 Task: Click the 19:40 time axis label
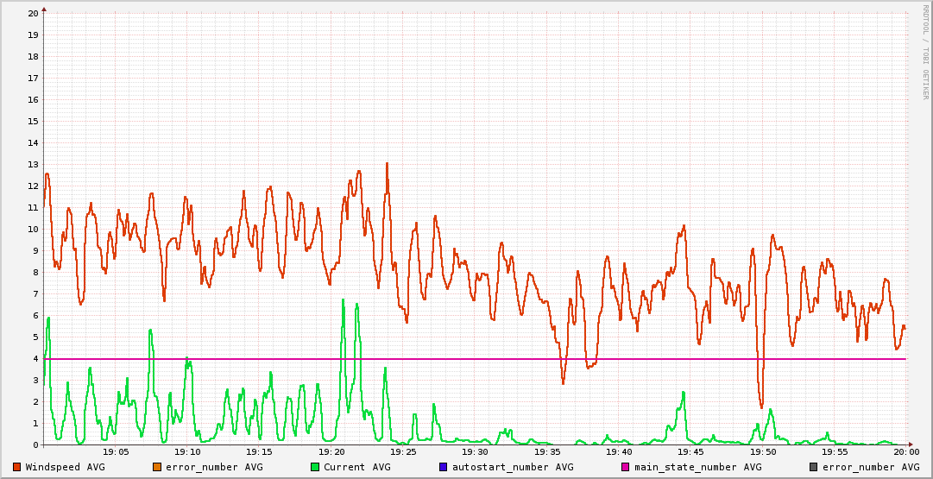619,451
